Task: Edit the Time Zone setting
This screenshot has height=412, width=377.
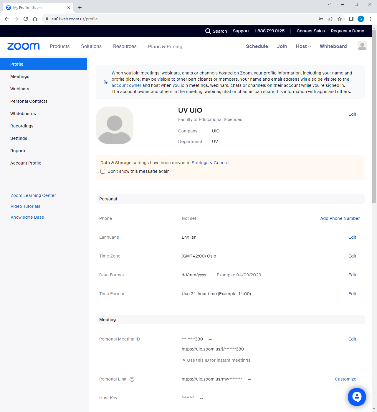Action: pos(352,256)
